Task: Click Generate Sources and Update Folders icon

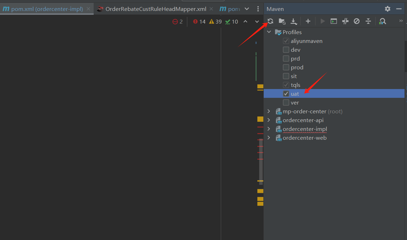Action: tap(282, 21)
